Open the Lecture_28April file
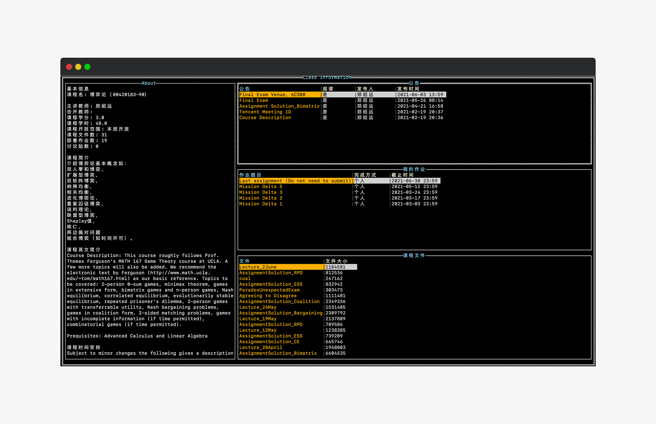Screen dimensions: 656x424 pos(260,347)
